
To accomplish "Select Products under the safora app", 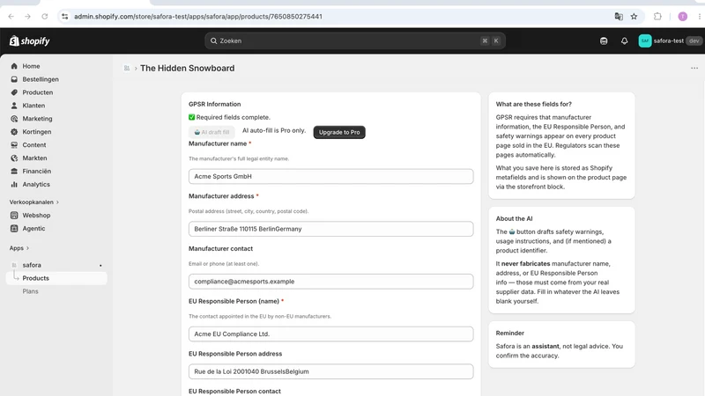I will tap(35, 278).
